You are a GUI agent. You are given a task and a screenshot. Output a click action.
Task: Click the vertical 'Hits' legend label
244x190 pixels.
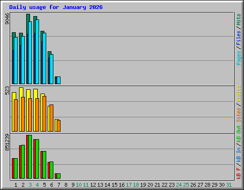[239, 19]
